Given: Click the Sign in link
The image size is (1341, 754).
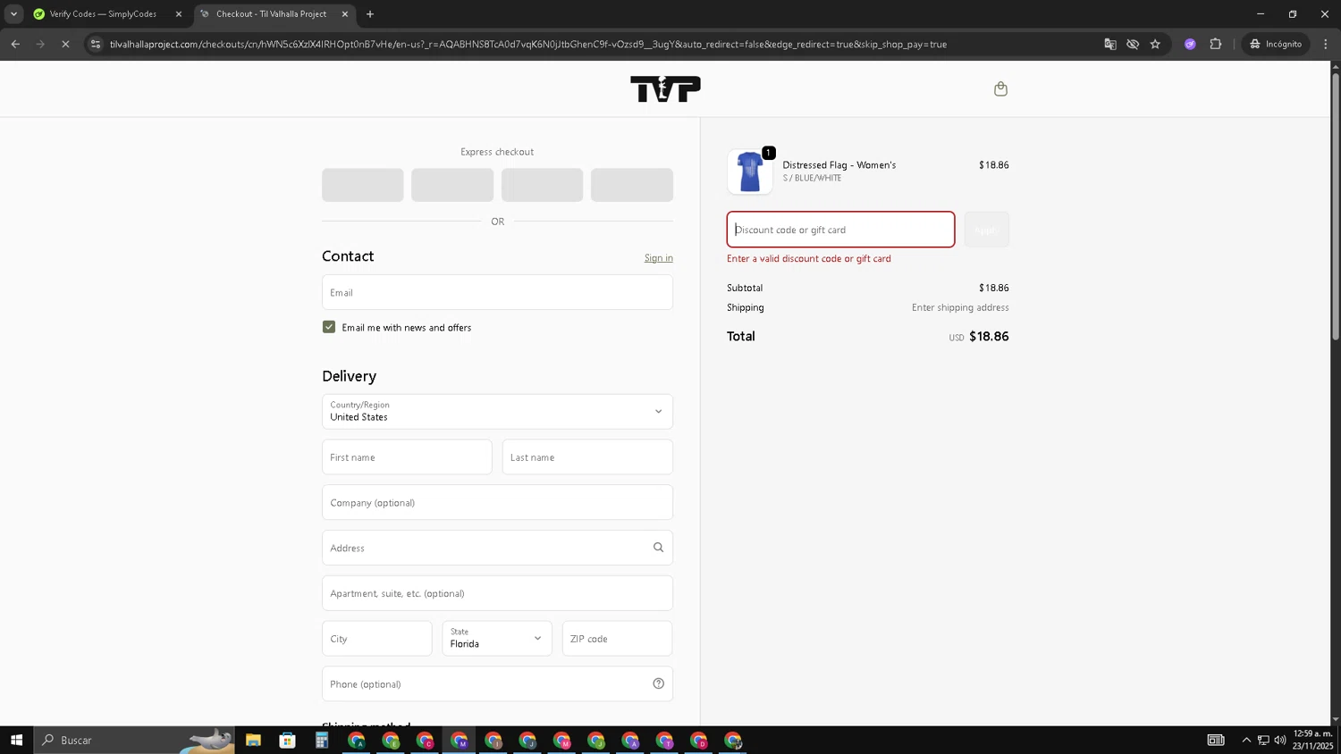Looking at the screenshot, I should [658, 258].
